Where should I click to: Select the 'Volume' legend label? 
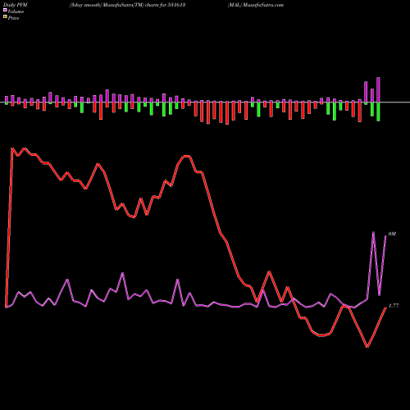coord(16,11)
